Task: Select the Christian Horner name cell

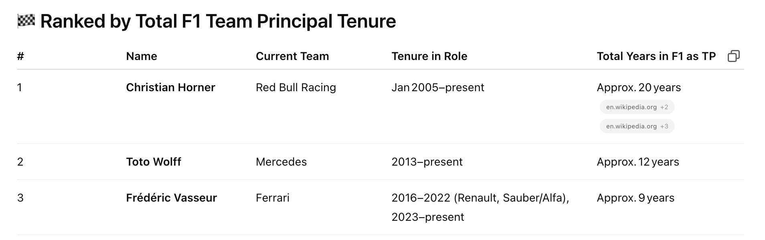Action: pos(170,88)
